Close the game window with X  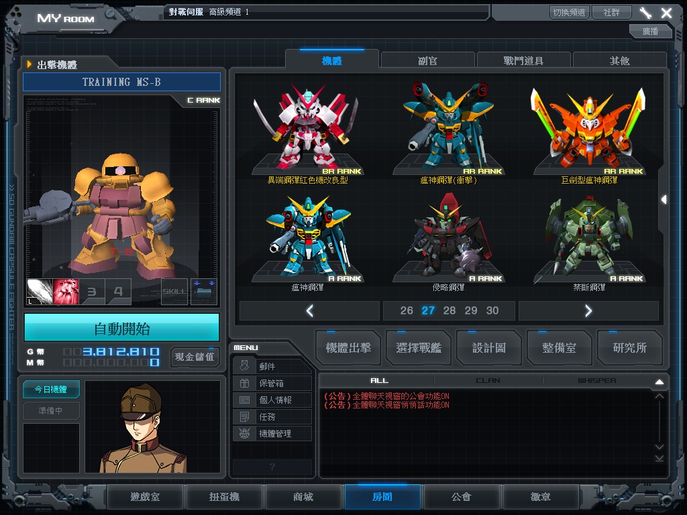click(666, 13)
